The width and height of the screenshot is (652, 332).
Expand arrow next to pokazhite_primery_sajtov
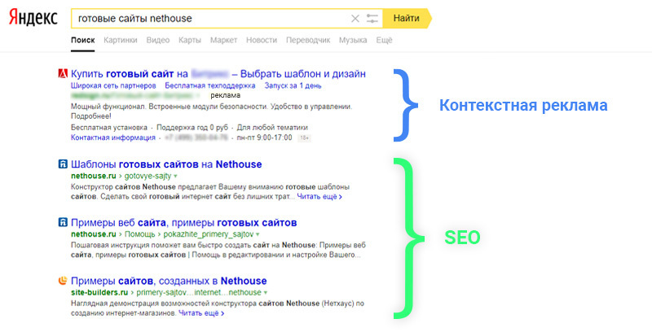(x=258, y=234)
